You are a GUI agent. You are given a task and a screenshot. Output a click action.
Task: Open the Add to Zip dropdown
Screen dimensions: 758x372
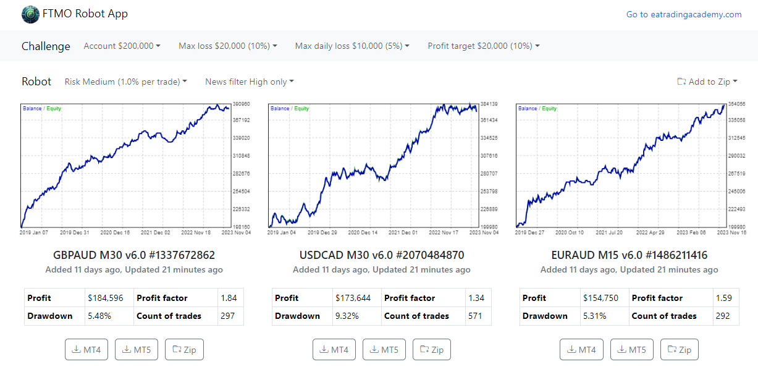coord(707,82)
